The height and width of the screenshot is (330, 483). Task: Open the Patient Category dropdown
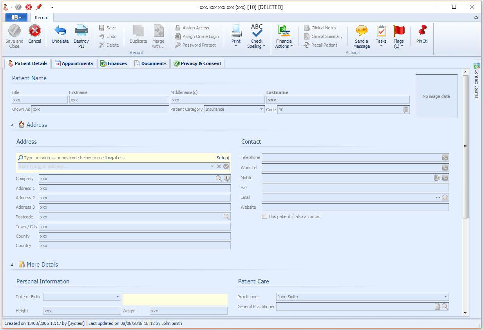pyautogui.click(x=262, y=110)
